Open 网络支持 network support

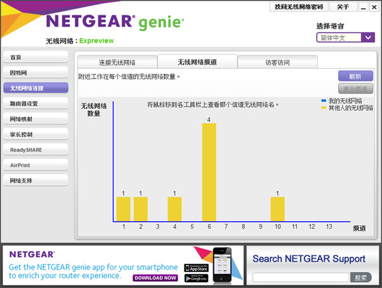point(36,180)
